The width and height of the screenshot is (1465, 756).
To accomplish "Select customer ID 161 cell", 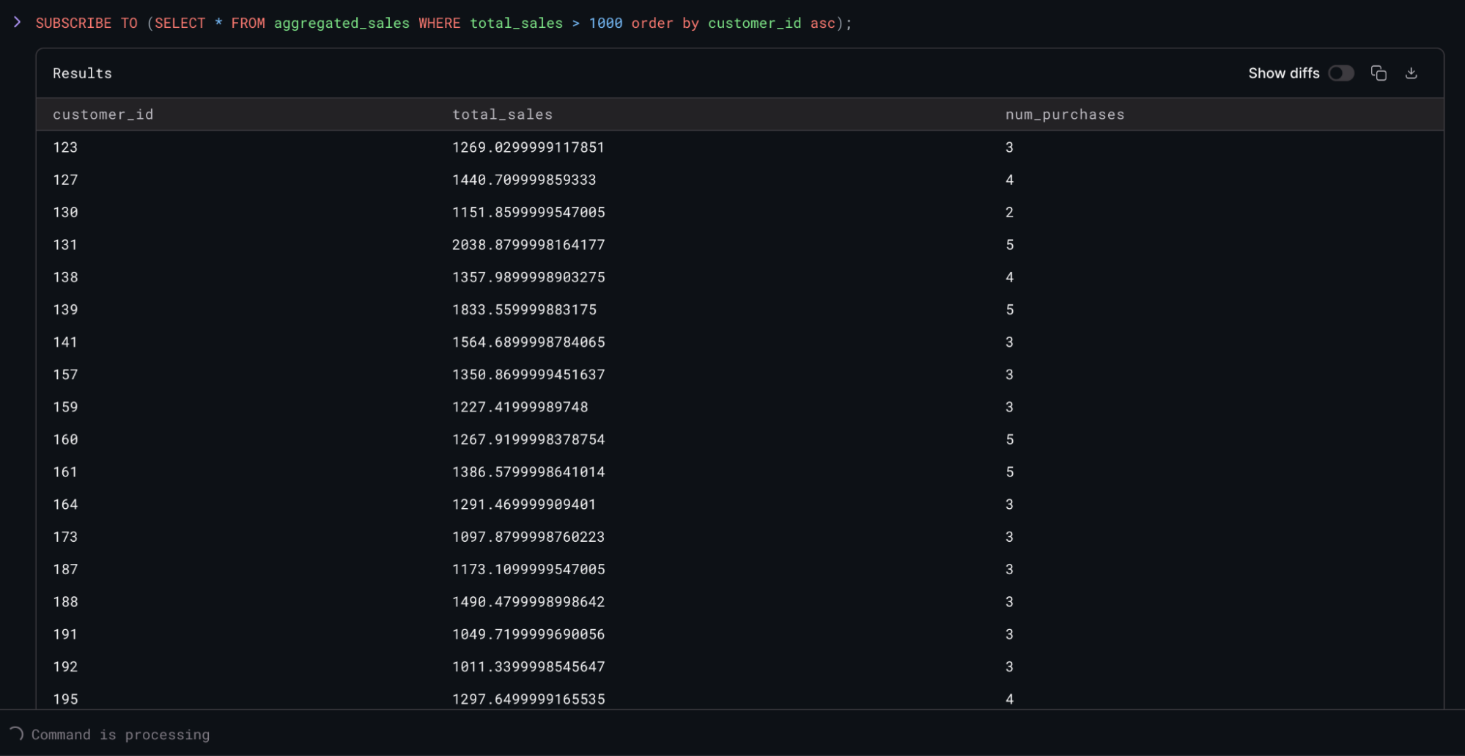I will coord(65,471).
